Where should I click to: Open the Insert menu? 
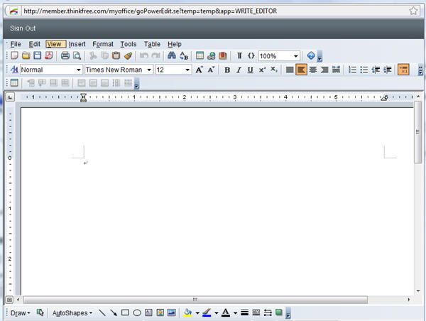pyautogui.click(x=77, y=44)
